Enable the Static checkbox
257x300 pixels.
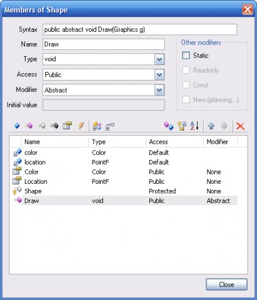coord(186,56)
